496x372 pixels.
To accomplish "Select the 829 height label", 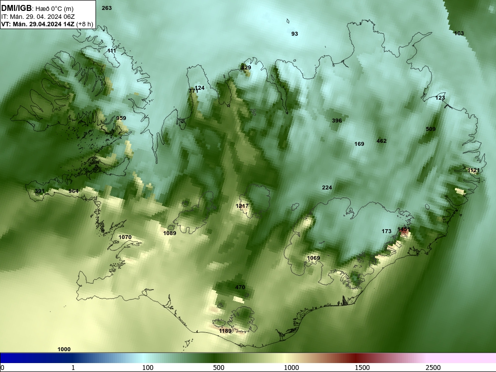I will pos(246,67).
